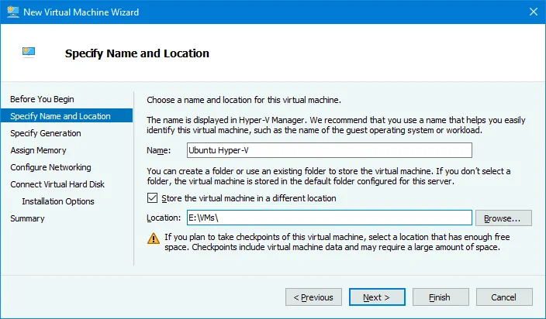Go to the Summary step
This screenshot has width=546, height=319.
tap(27, 218)
